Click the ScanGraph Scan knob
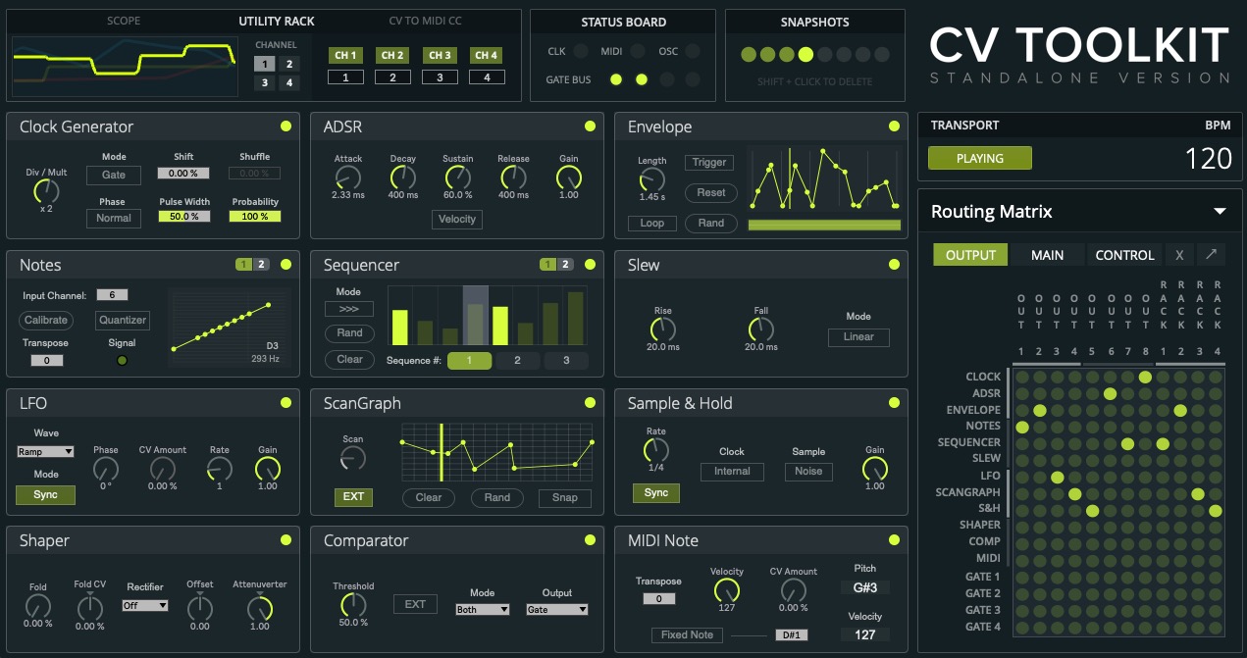Viewport: 1247px width, 658px height. point(352,458)
